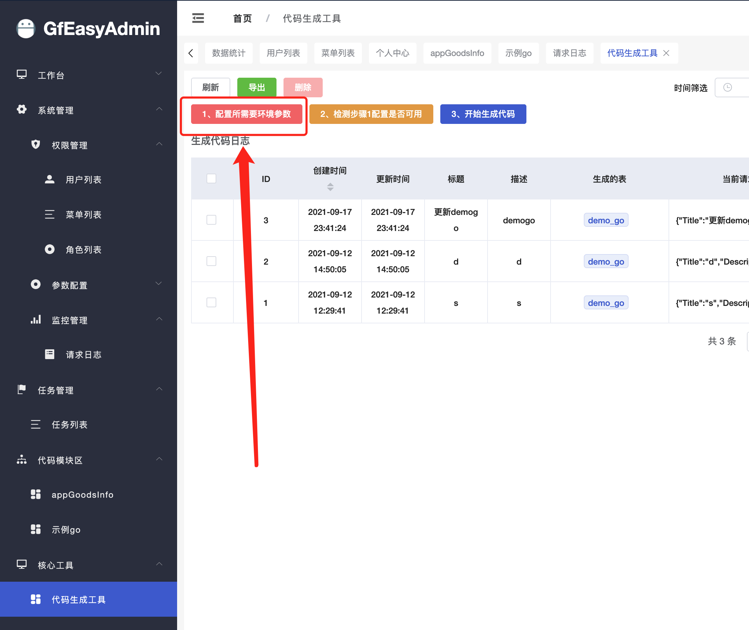This screenshot has height=630, width=749.
Task: Toggle the select-all checkbox in table header
Action: (211, 178)
